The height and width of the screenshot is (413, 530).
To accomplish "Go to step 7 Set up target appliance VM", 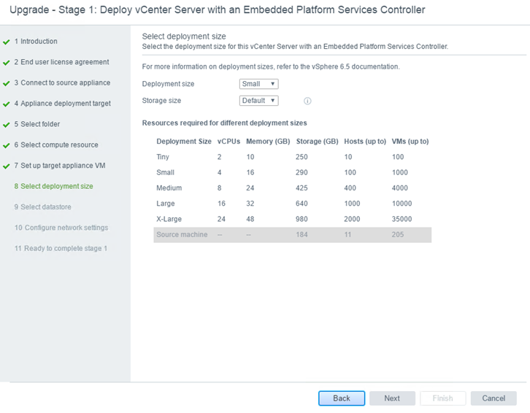I will pos(60,165).
